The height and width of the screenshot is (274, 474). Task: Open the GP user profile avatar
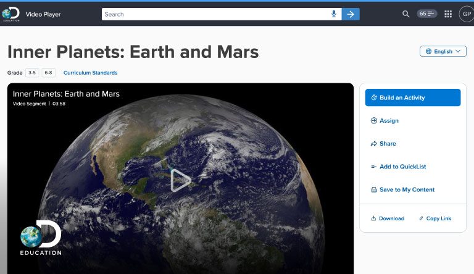(466, 14)
